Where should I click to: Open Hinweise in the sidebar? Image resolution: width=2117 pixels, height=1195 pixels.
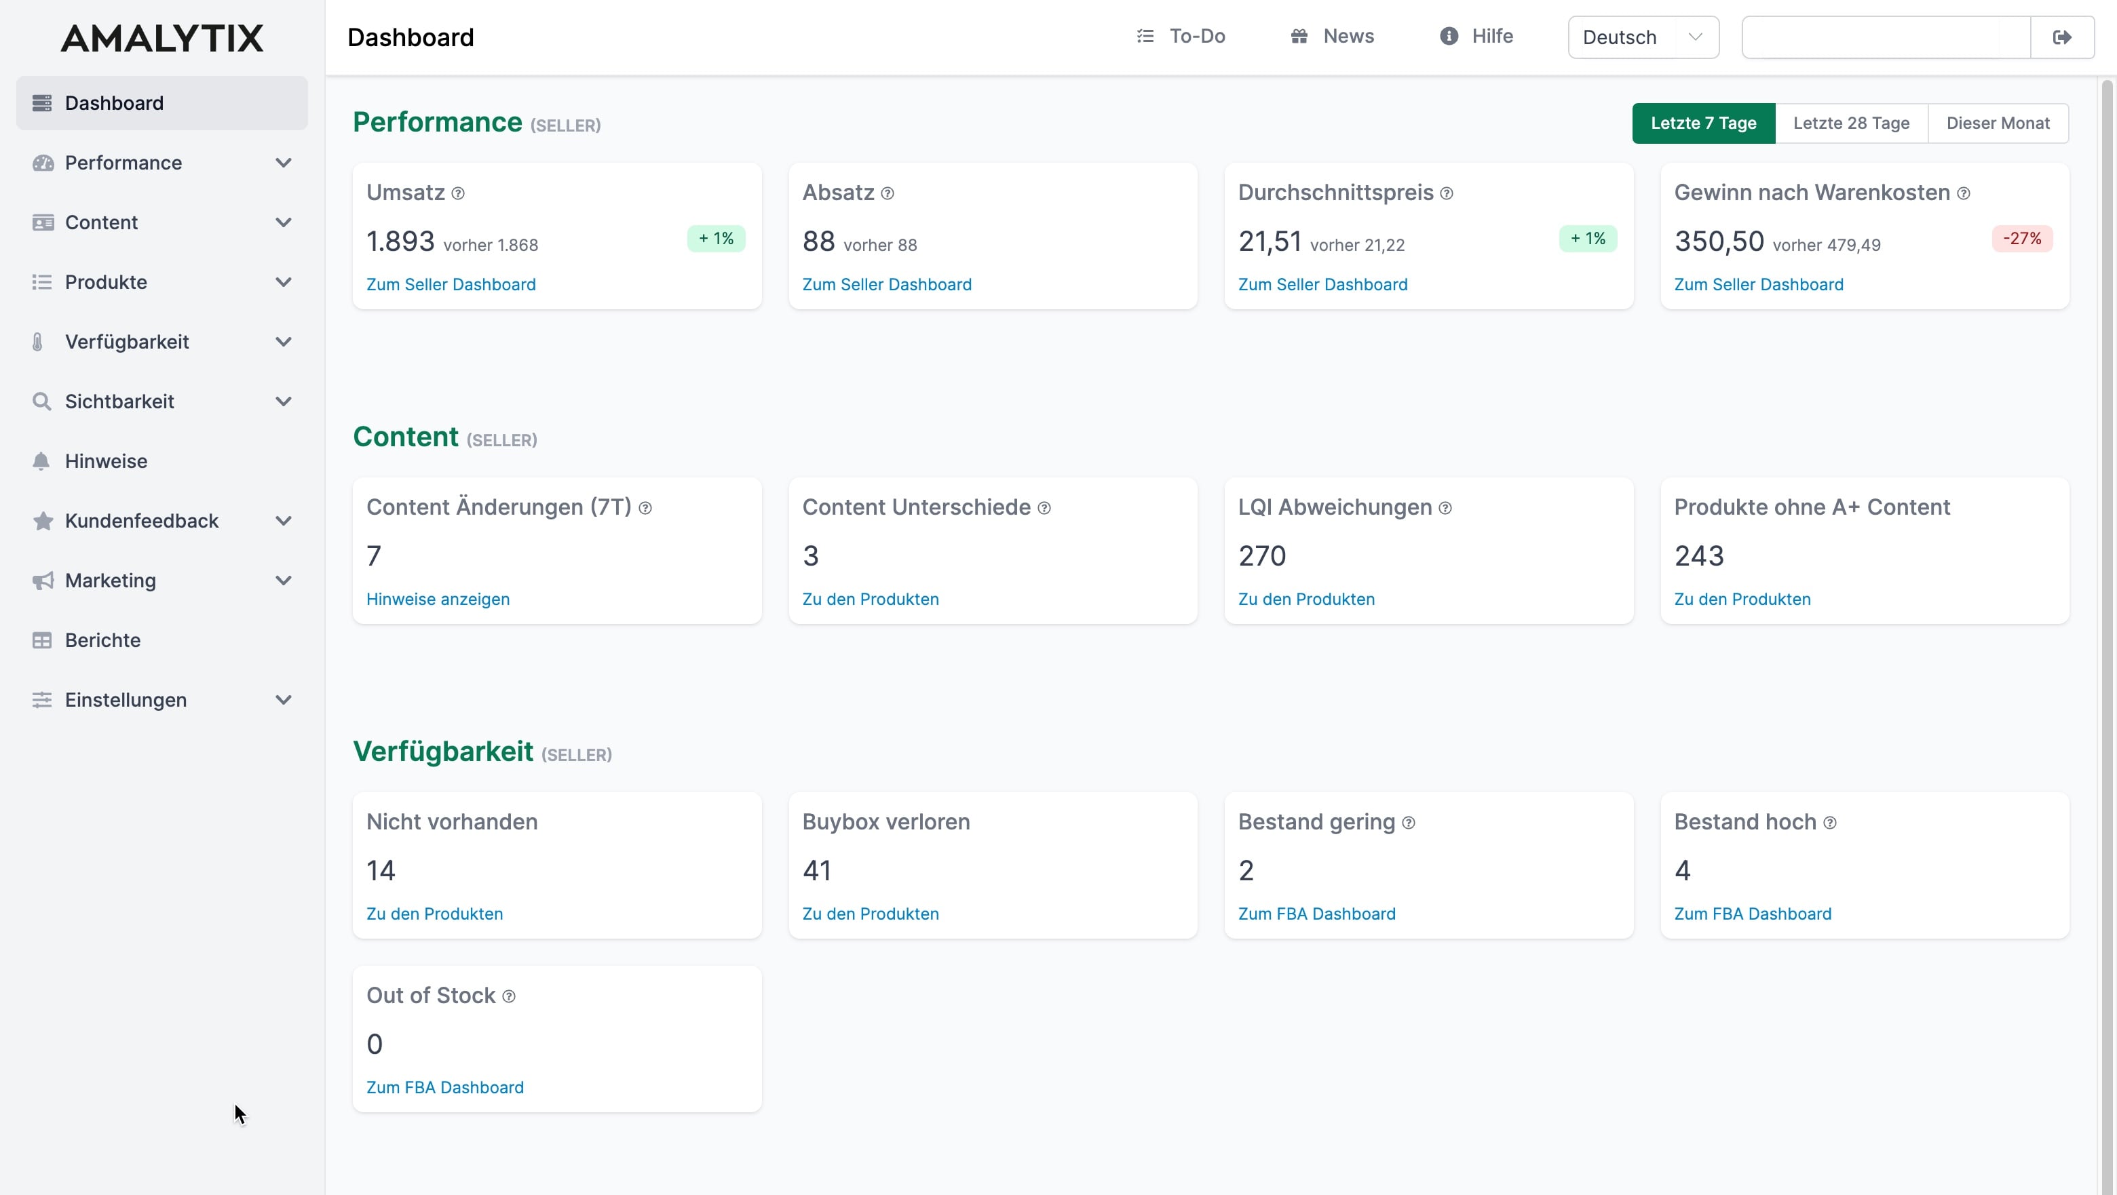(x=162, y=461)
